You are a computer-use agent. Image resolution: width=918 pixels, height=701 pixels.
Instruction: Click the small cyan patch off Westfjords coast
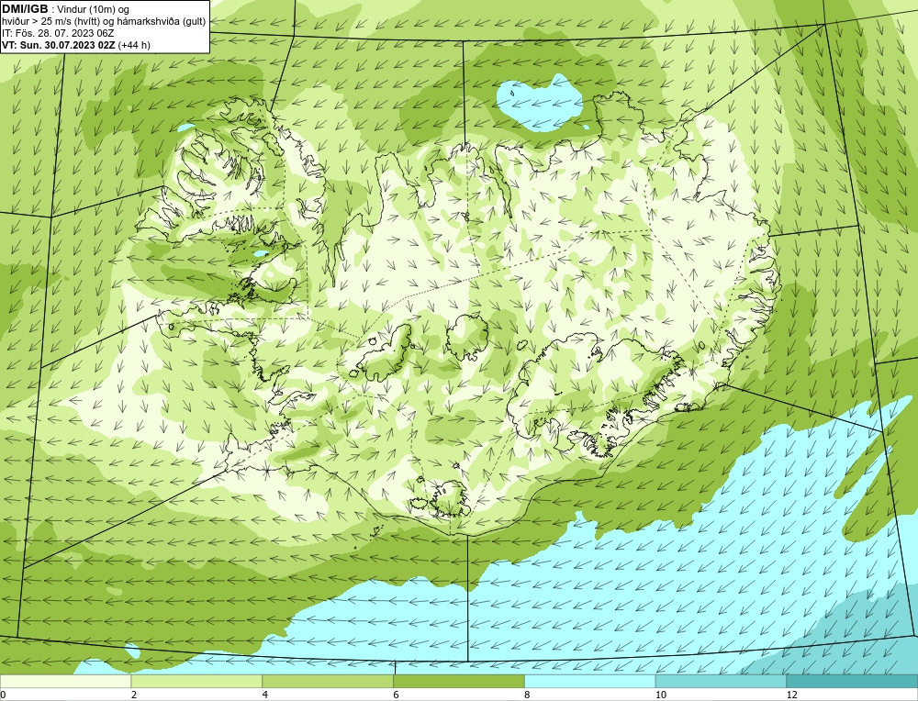[185, 127]
